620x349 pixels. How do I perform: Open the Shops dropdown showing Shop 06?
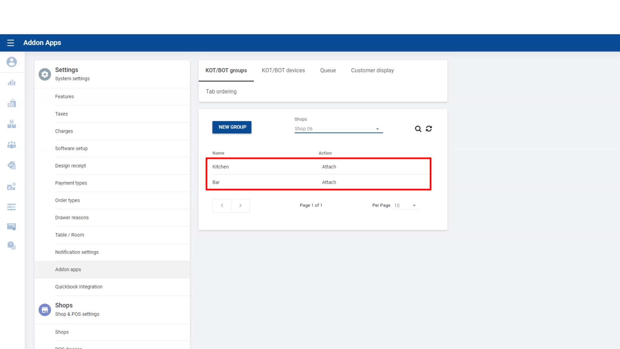338,129
